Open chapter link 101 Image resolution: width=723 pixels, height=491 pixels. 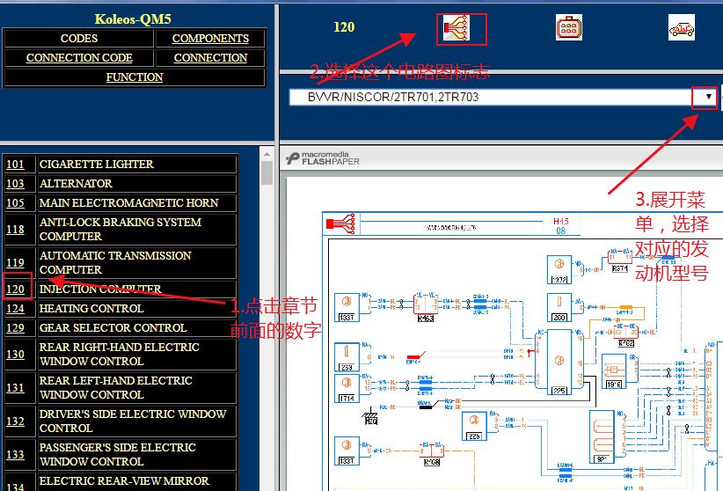click(x=15, y=165)
